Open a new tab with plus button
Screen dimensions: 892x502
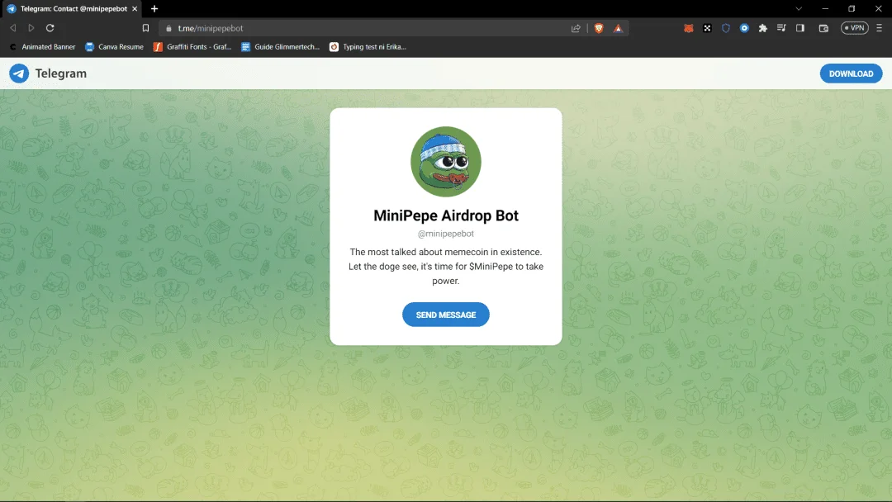point(154,8)
